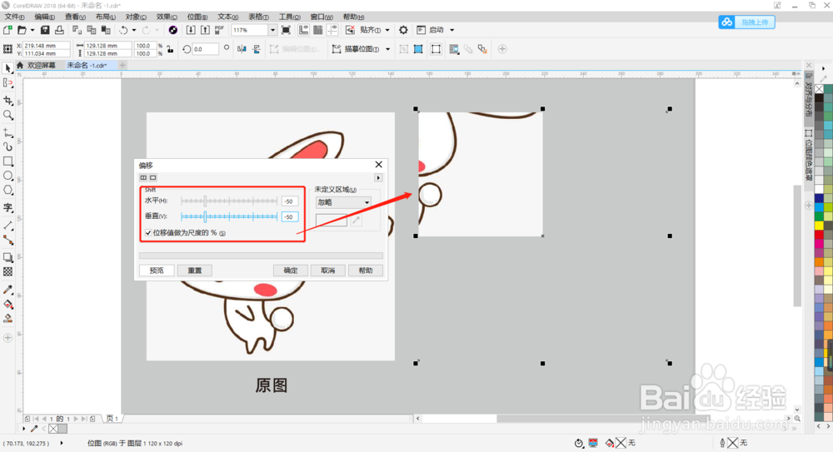Screen dimensions: 833x452
Task: Switch to the 欢迎屏幕 tab
Action: tap(41, 65)
